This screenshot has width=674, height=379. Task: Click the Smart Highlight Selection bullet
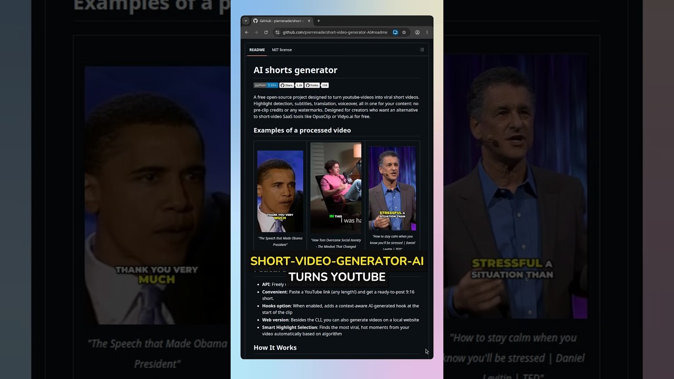coord(335,331)
